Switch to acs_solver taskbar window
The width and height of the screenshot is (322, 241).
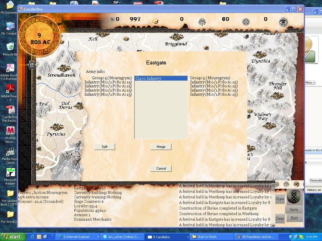tap(123, 237)
